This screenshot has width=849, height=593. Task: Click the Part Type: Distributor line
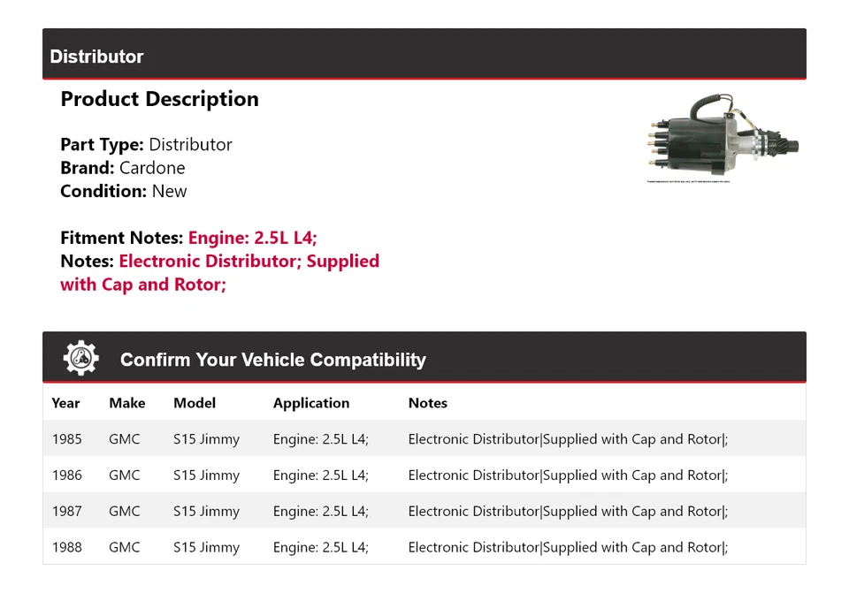click(x=146, y=144)
